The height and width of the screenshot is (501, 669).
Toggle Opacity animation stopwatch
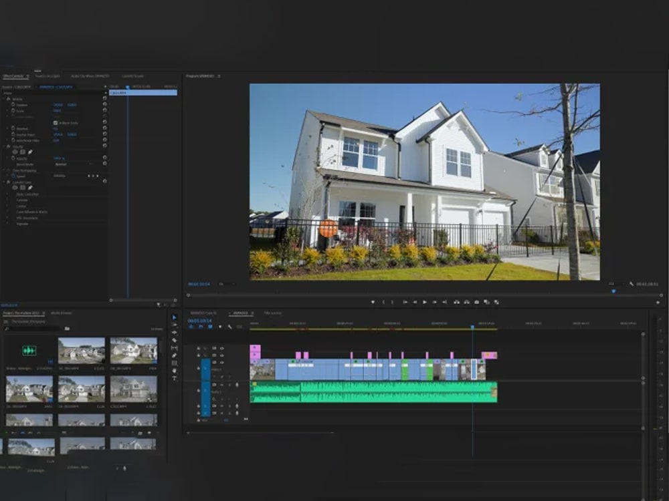tap(13, 158)
